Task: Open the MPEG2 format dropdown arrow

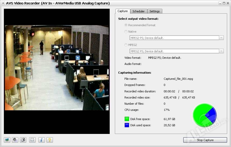Action: click(221, 51)
